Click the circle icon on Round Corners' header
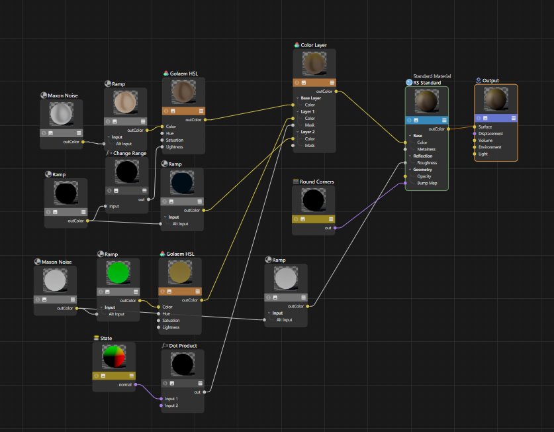Screen dimensions: 554x432 click(x=296, y=219)
